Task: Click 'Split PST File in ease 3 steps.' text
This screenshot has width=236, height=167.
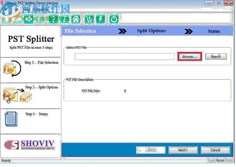Action: 31,48
